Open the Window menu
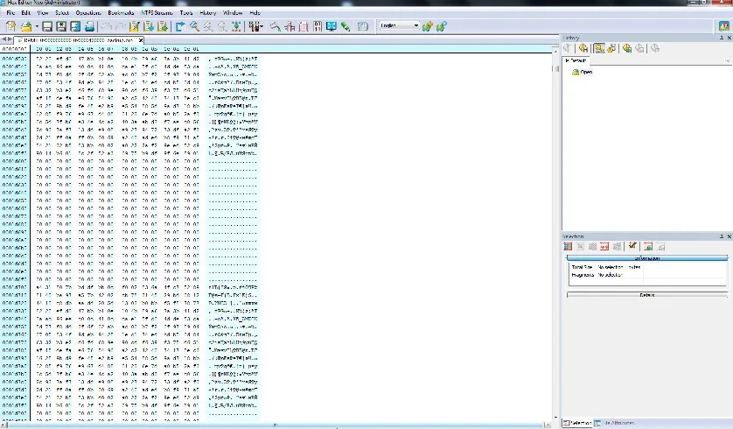The width and height of the screenshot is (733, 429). pyautogui.click(x=233, y=12)
